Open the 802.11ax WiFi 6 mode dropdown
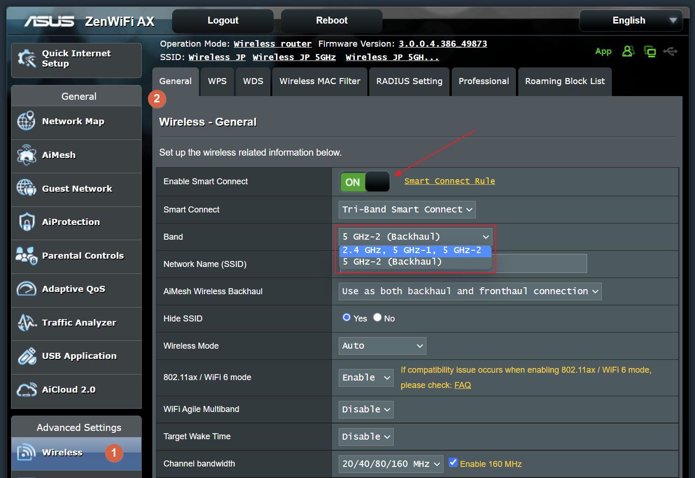 click(x=366, y=378)
